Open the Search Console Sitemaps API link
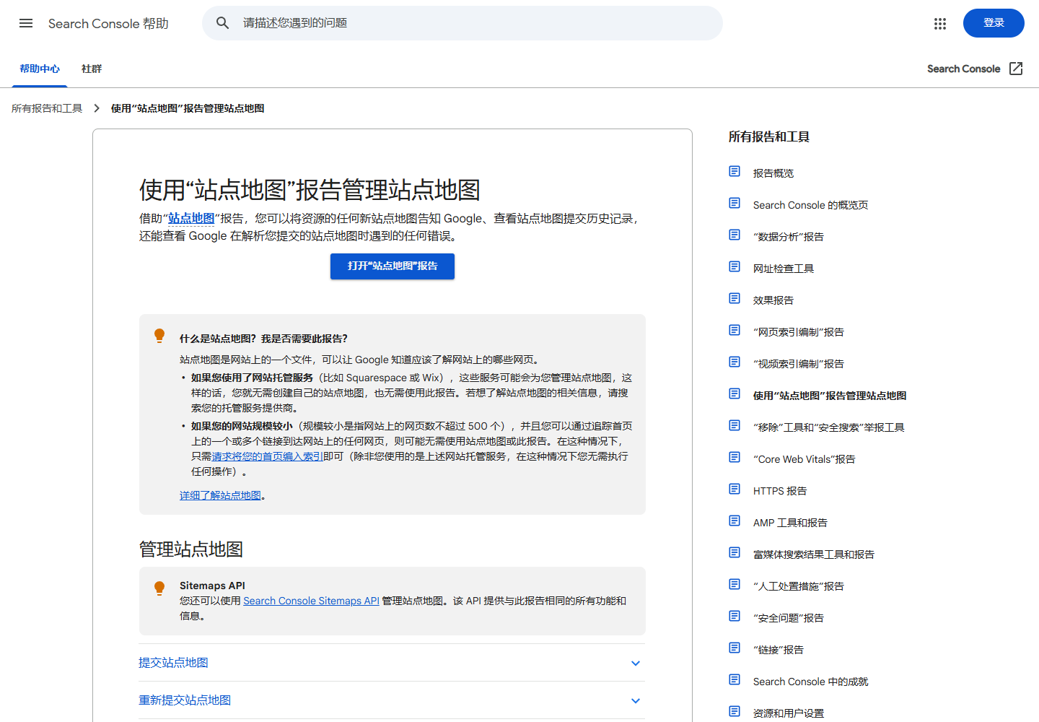The height and width of the screenshot is (722, 1039). point(311,601)
